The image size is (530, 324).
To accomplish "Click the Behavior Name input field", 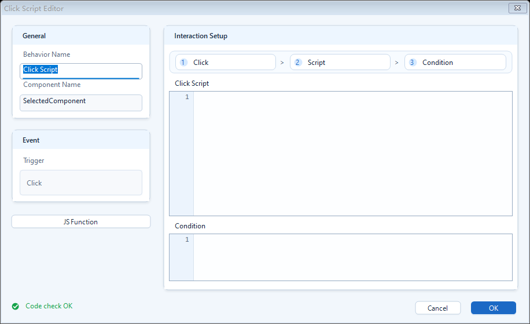I will coord(81,71).
